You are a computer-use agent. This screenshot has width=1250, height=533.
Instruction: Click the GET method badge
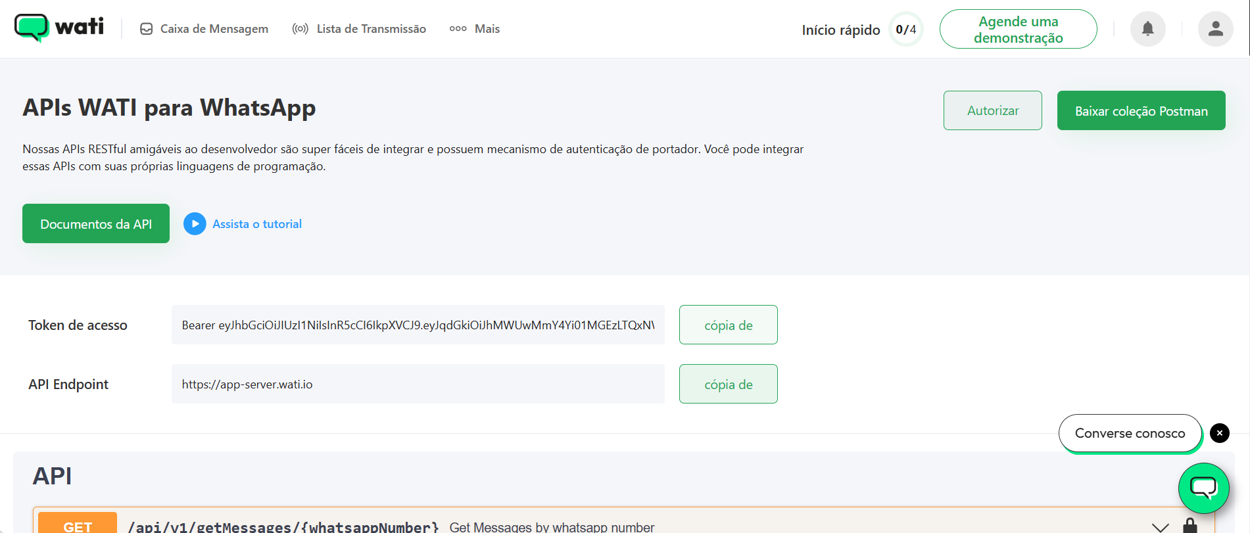coord(78,524)
